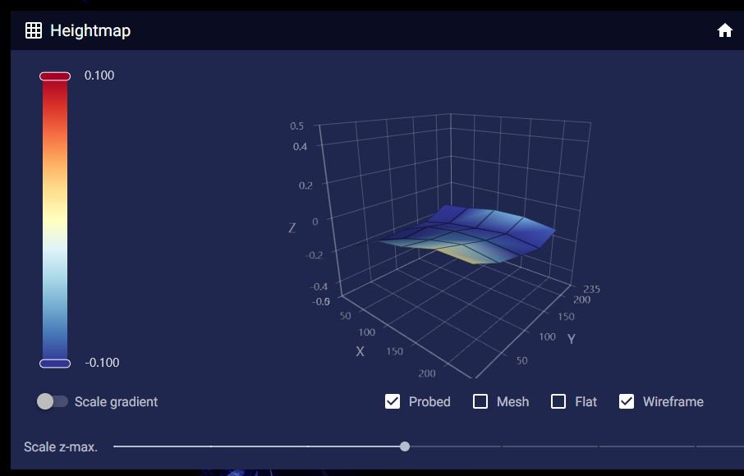Enable the Flat checkbox
Image resolution: width=744 pixels, height=476 pixels.
tap(558, 401)
